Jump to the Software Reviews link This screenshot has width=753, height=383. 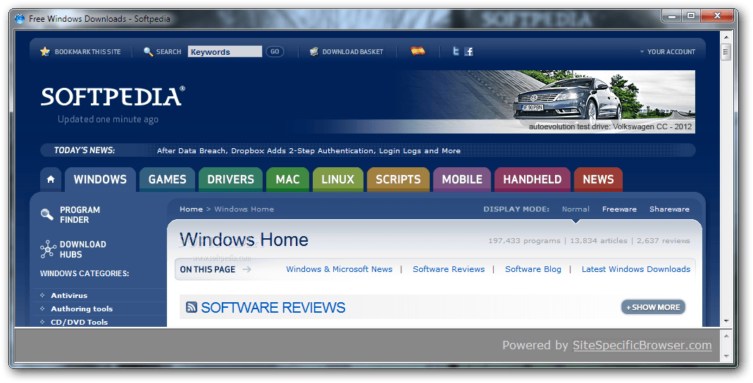tap(449, 269)
